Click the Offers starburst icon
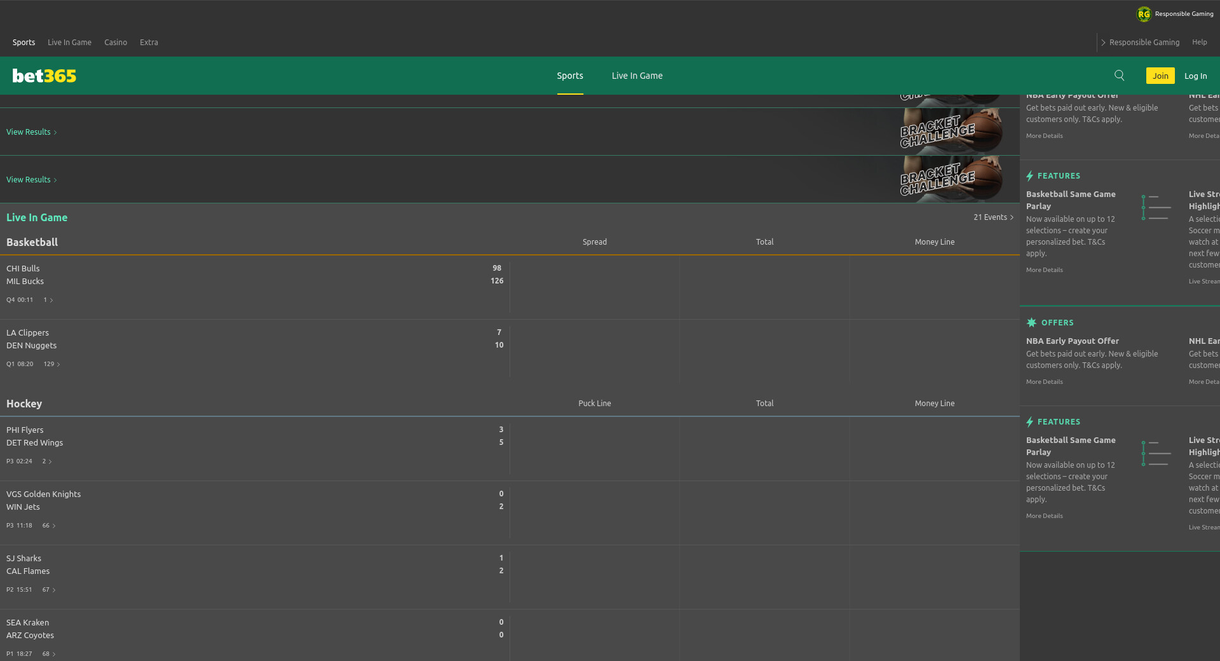The image size is (1220, 661). click(1031, 323)
